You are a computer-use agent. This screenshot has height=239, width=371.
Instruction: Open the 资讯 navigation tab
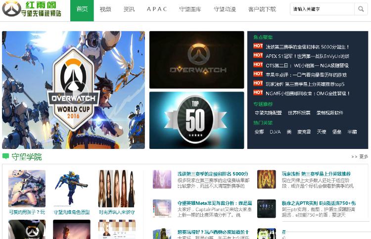tap(129, 9)
